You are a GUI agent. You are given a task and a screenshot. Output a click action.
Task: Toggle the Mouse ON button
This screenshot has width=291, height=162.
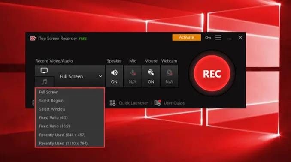click(x=151, y=76)
